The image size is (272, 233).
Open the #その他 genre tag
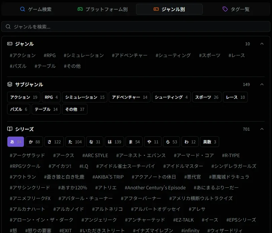tap(72, 66)
